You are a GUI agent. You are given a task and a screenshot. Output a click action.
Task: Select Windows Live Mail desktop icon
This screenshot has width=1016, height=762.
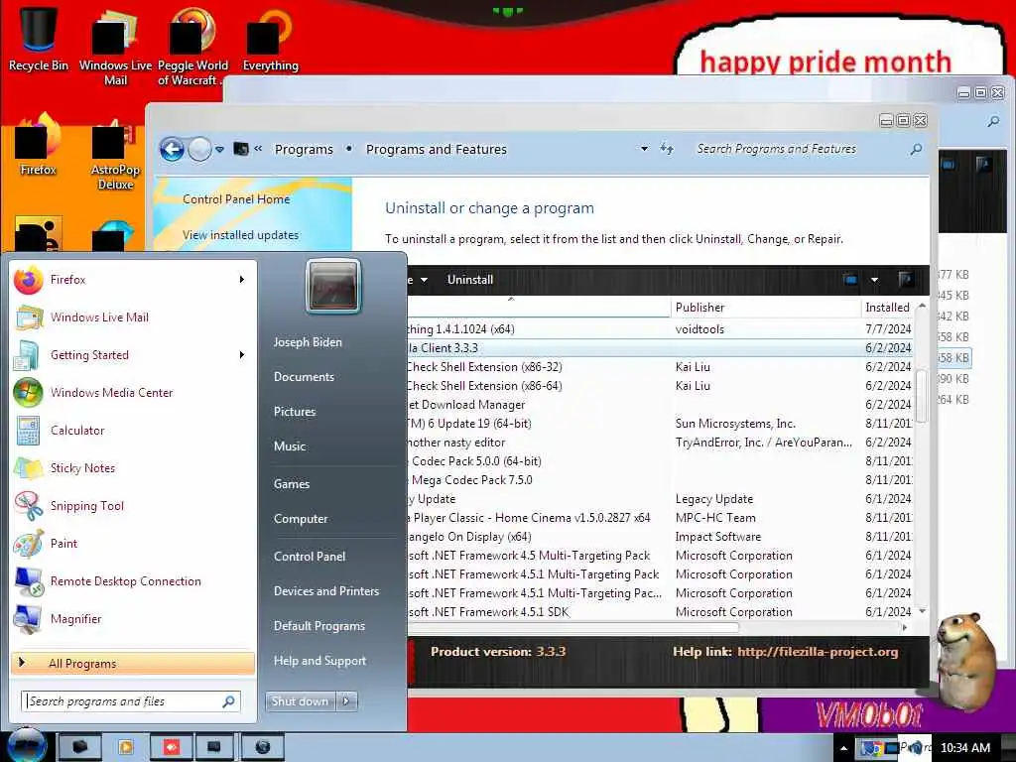tap(115, 47)
